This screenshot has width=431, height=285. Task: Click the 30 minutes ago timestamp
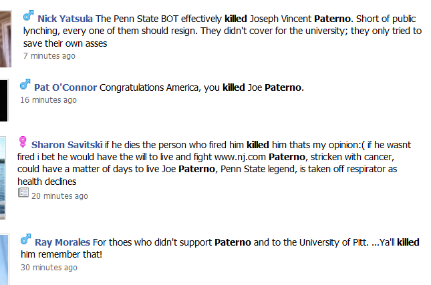tap(49, 267)
